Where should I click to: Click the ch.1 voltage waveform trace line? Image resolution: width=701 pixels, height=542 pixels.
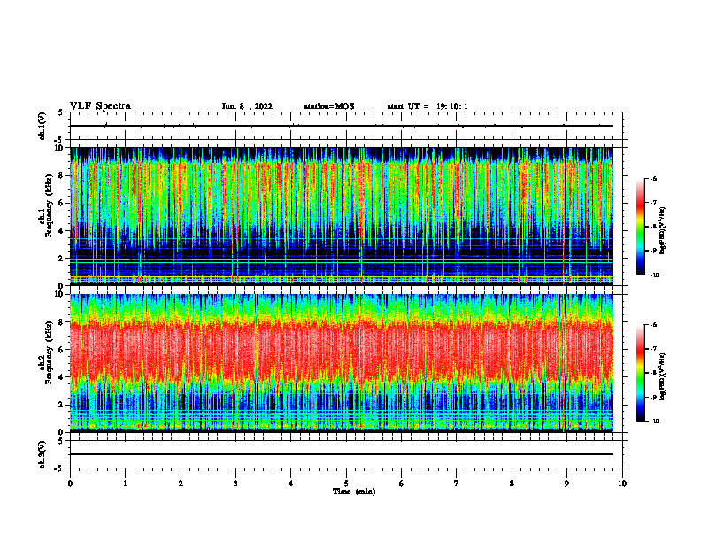coord(342,126)
